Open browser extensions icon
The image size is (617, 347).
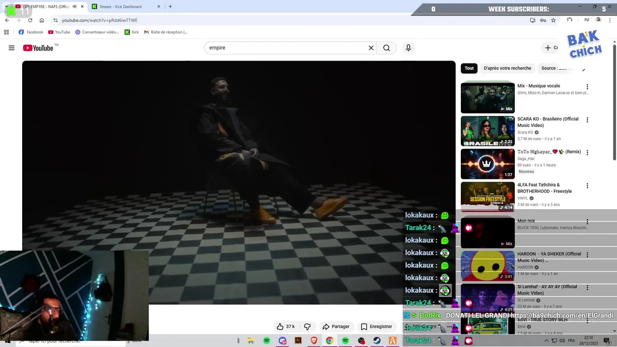tap(570, 20)
